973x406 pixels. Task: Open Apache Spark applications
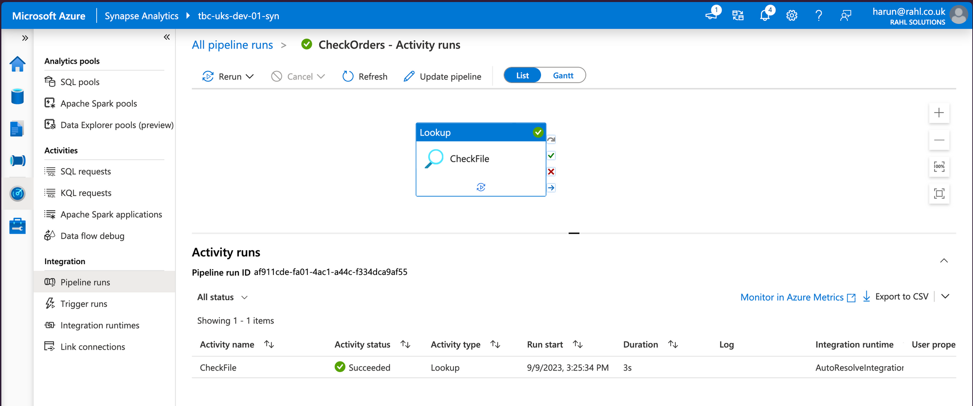(x=111, y=214)
